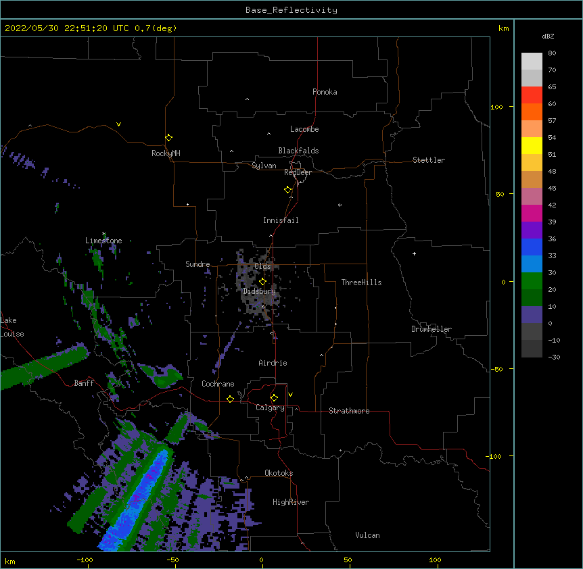Click the Olds town label
The height and width of the screenshot is (569, 583).
262,266
